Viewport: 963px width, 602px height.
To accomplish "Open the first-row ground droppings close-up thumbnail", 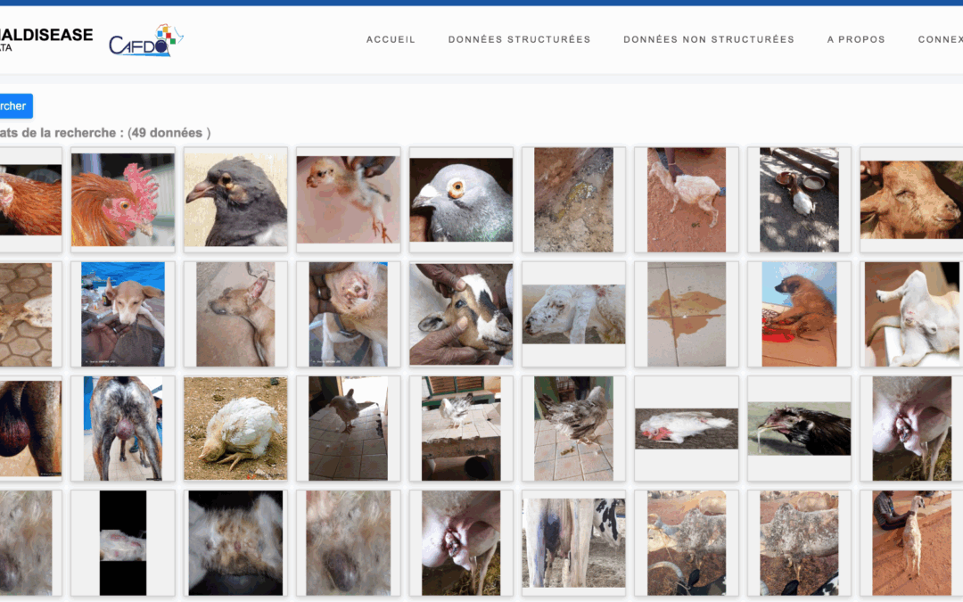I will (573, 200).
